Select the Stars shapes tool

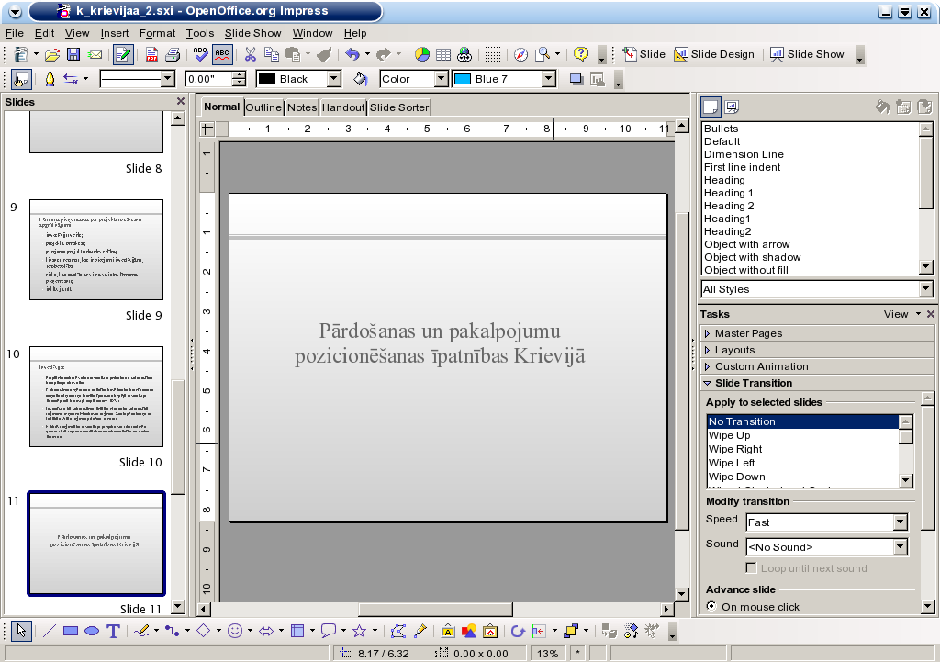pyautogui.click(x=359, y=631)
